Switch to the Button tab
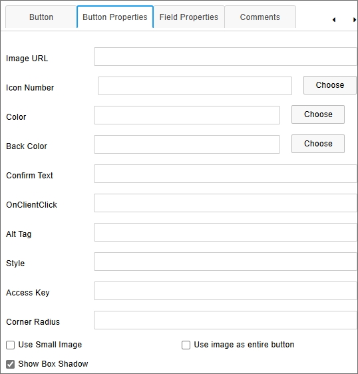The width and height of the screenshot is (358, 374). tap(41, 17)
